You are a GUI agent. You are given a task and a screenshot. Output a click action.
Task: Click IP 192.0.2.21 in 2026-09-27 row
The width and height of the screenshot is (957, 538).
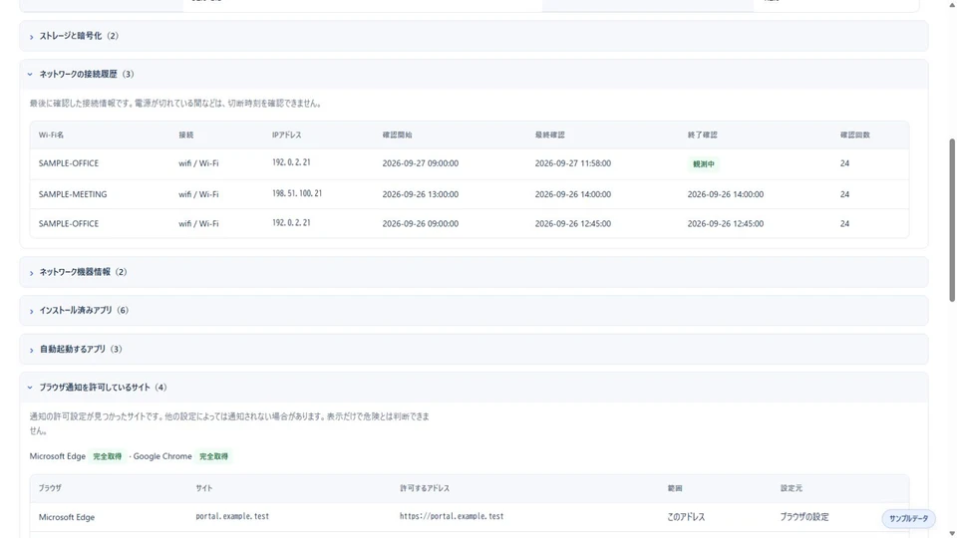[x=291, y=162]
